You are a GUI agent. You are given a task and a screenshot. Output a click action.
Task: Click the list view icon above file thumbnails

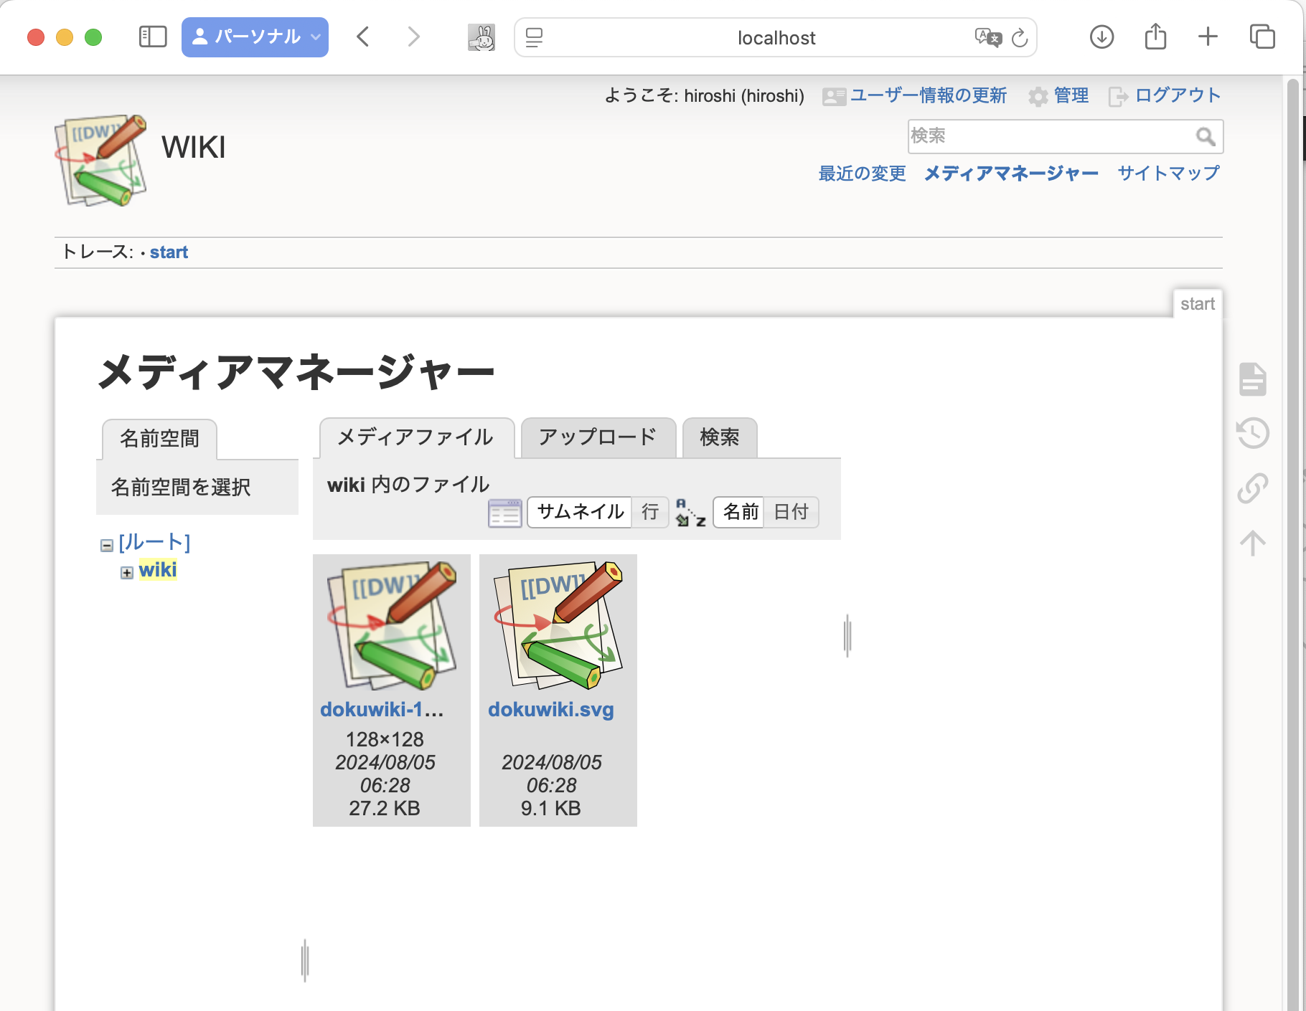point(504,513)
